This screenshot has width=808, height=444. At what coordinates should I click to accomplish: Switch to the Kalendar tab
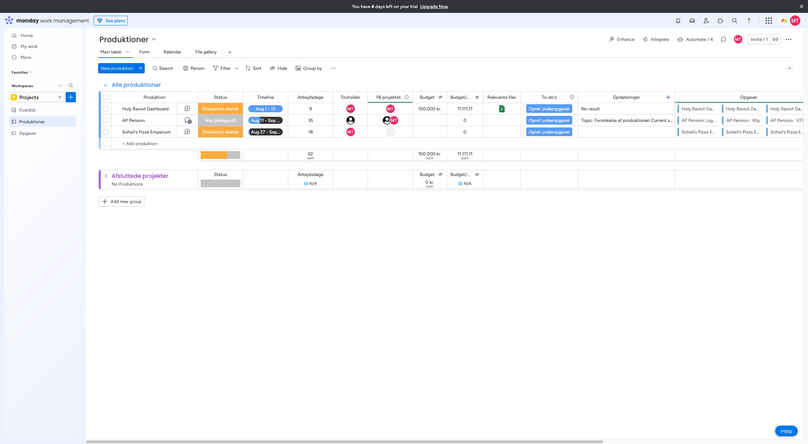pos(172,52)
